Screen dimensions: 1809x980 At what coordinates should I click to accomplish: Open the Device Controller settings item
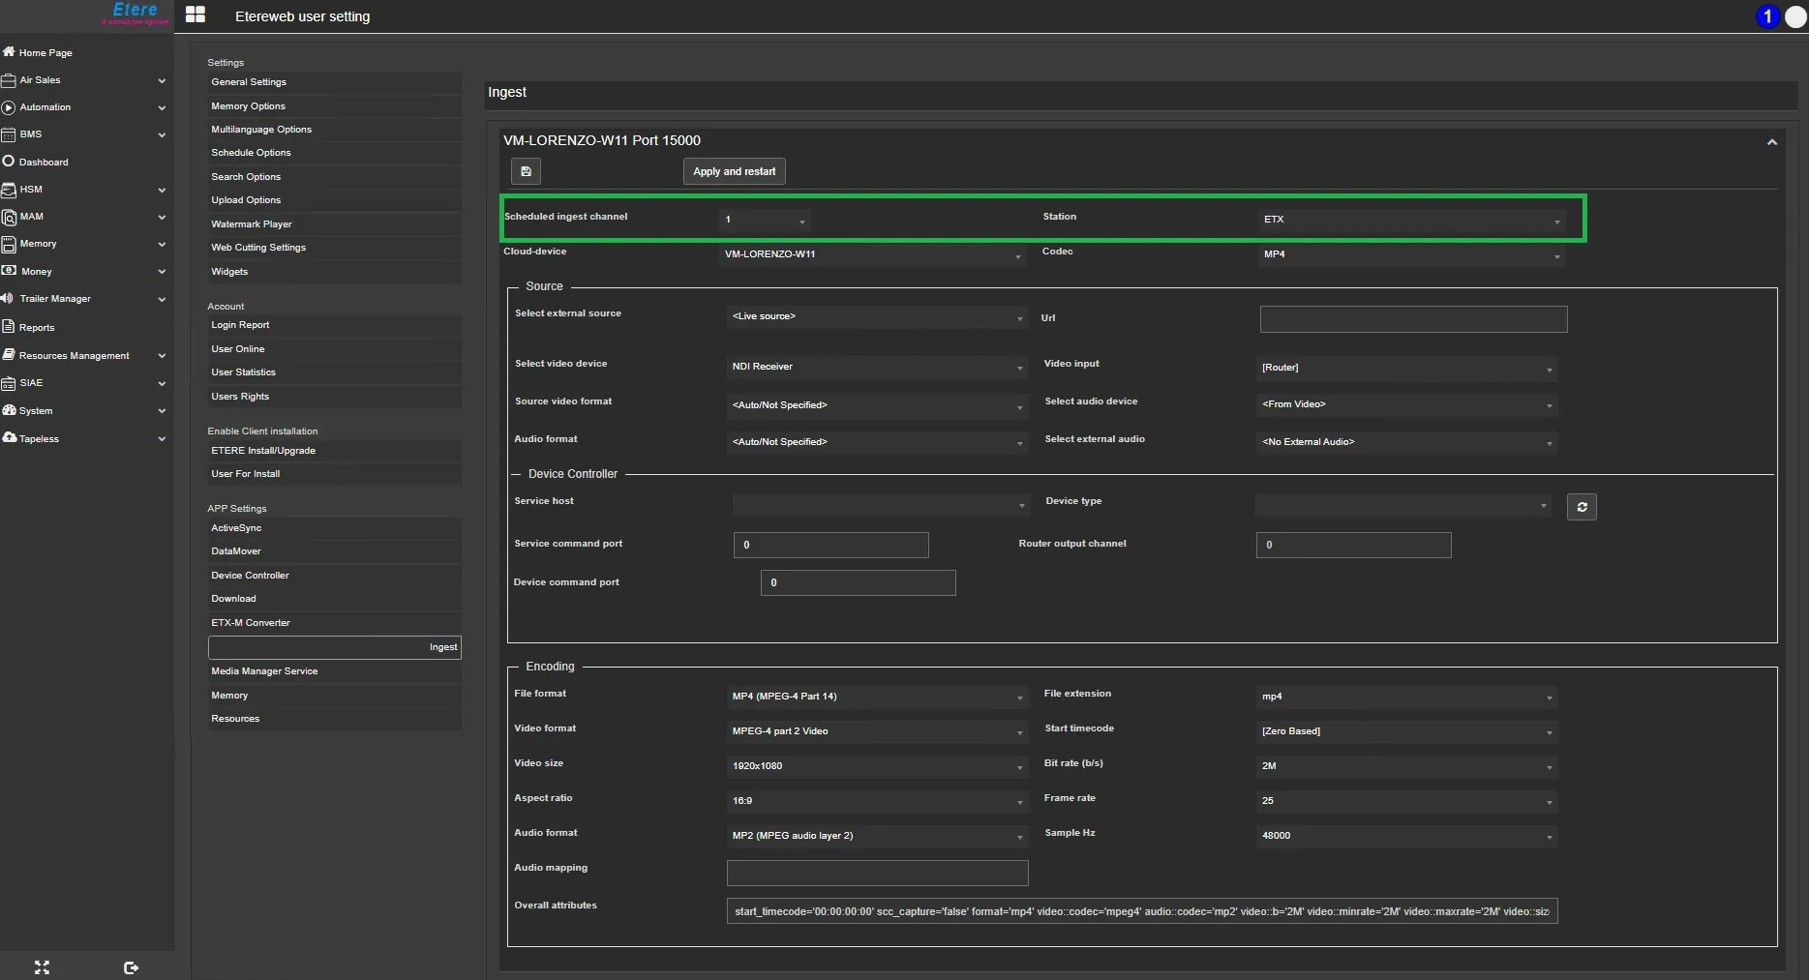250,576
